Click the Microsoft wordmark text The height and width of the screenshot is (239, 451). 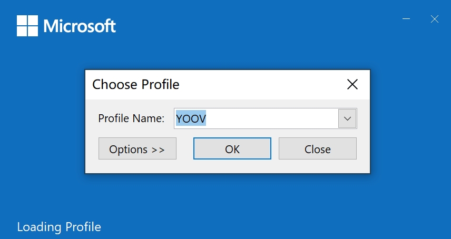80,26
